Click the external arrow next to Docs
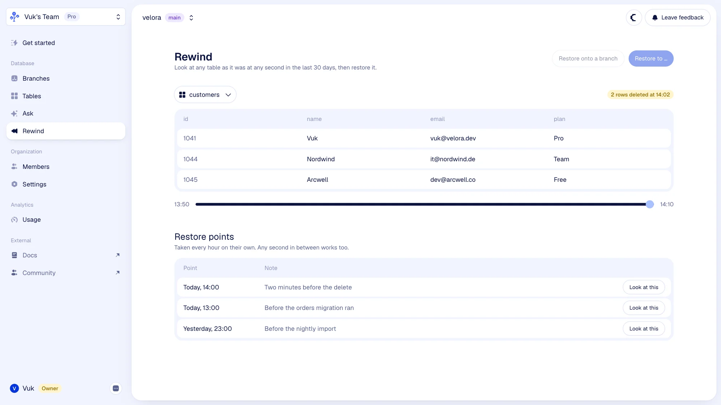 pyautogui.click(x=118, y=255)
